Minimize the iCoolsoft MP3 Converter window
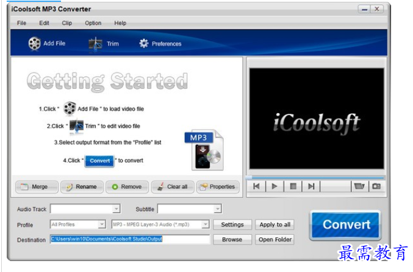The image size is (413, 272). coord(365,9)
